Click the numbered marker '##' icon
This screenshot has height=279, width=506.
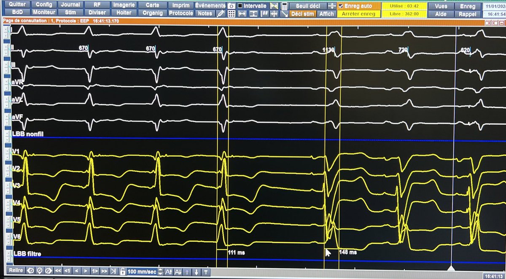265,13
